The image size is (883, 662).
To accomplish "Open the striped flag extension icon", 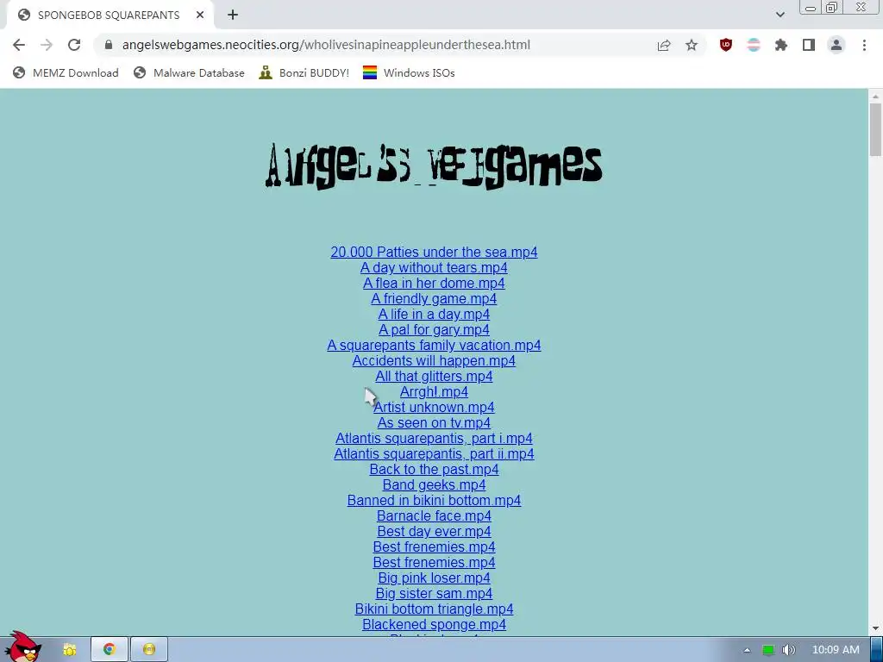I will pyautogui.click(x=754, y=45).
